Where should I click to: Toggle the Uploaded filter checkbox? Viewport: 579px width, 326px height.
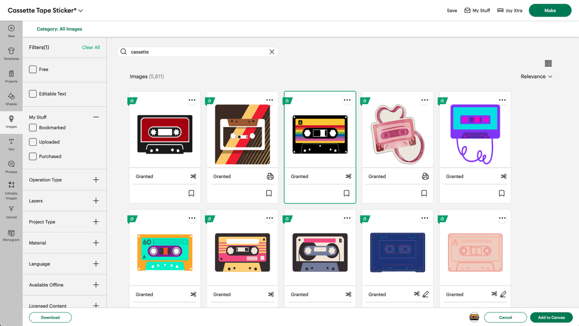point(33,142)
